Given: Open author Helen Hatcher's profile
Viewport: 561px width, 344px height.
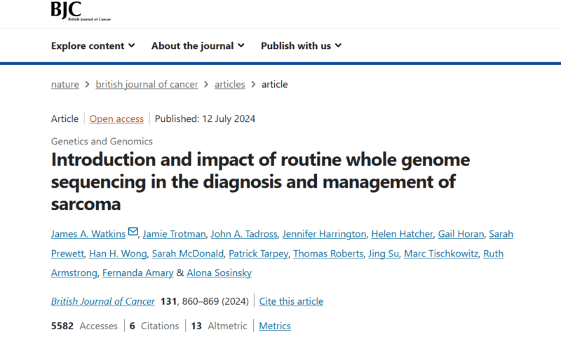Looking at the screenshot, I should pyautogui.click(x=402, y=234).
